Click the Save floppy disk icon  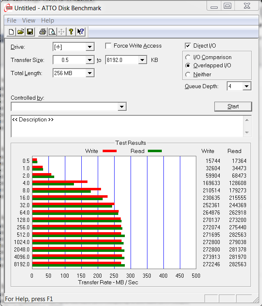point(30,32)
